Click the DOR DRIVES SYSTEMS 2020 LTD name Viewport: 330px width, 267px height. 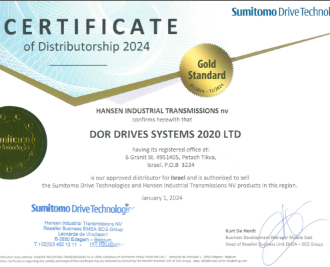point(165,134)
